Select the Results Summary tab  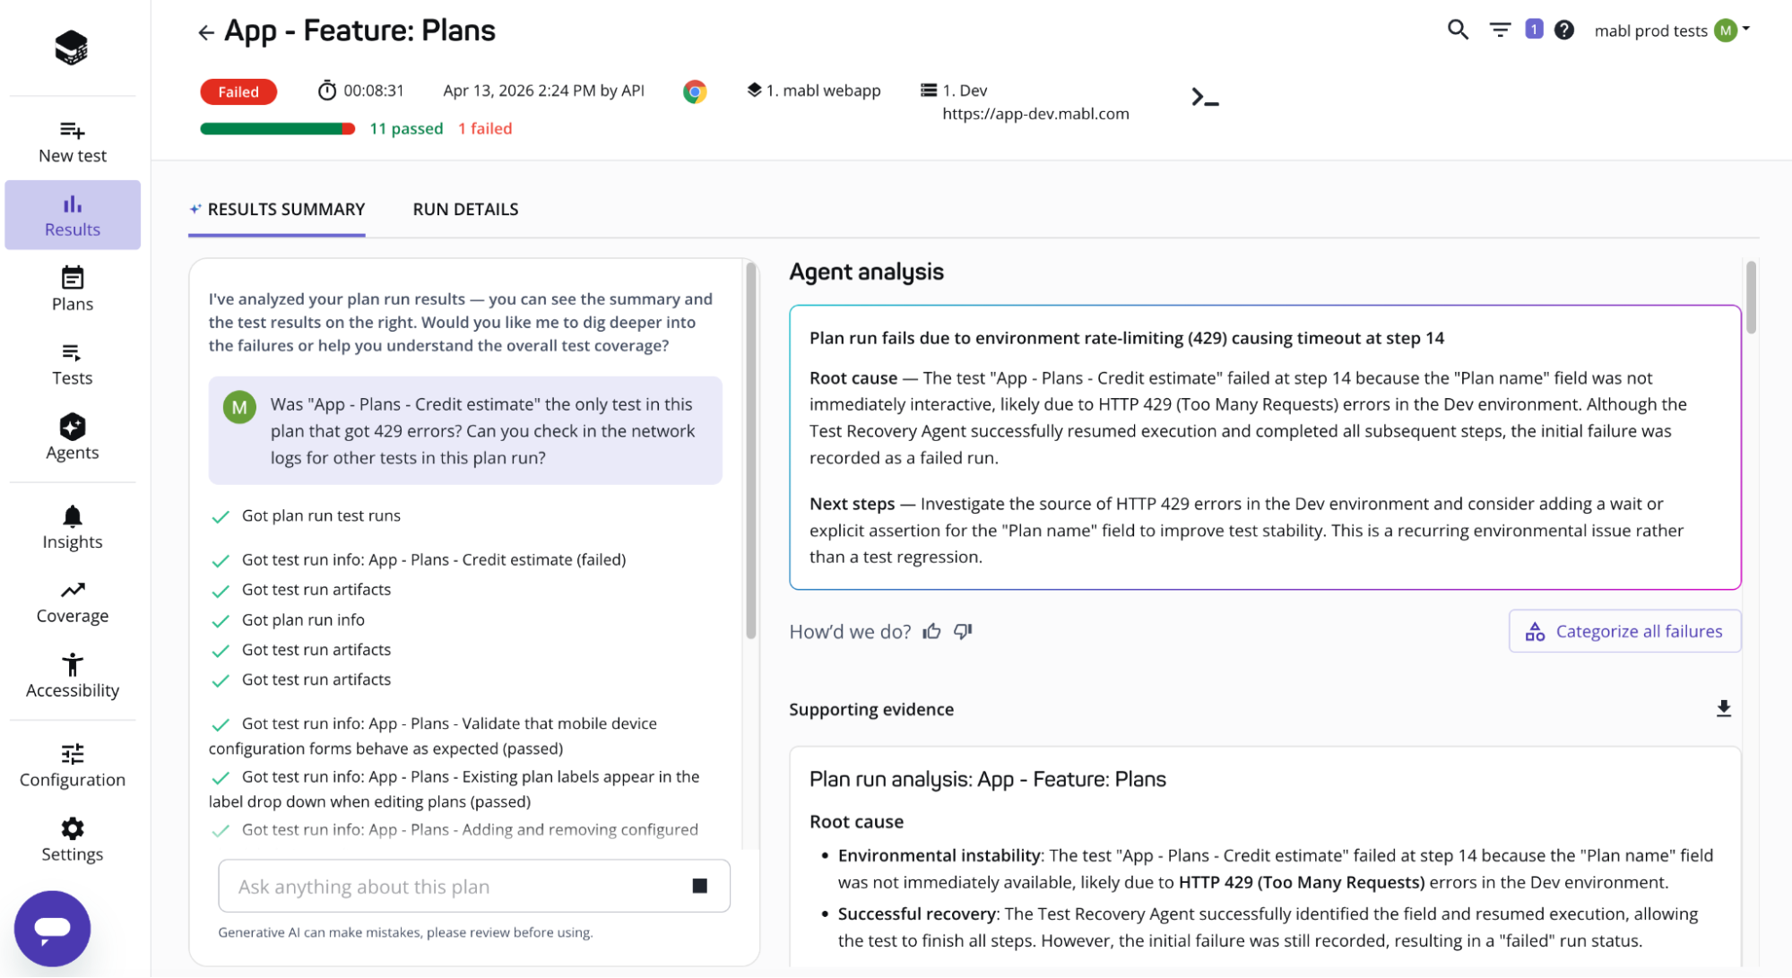pos(277,209)
